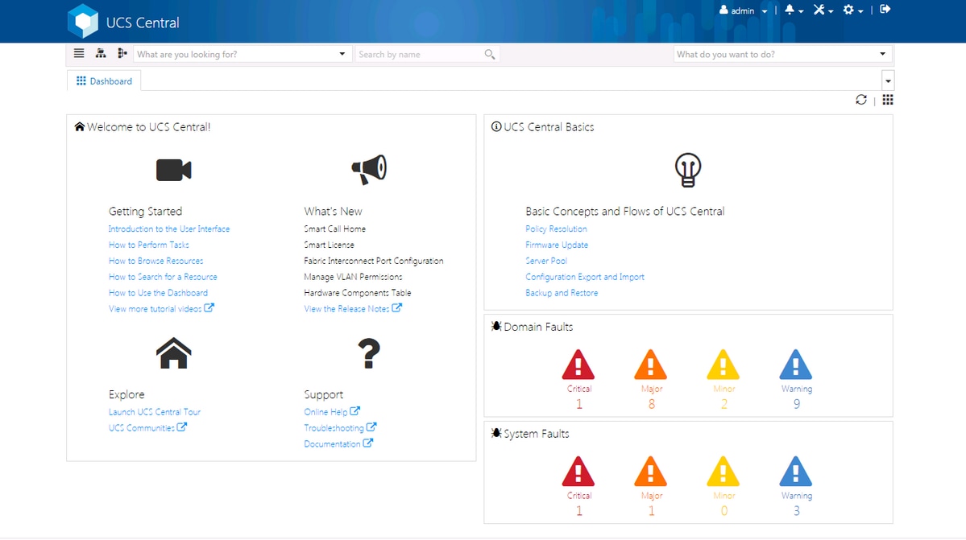Open How to Use the Dashboard link
966x540 pixels.
click(159, 293)
